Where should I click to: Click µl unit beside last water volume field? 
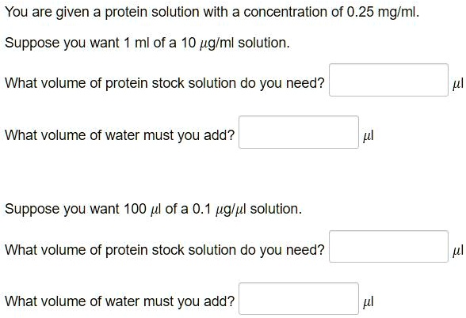coord(368,302)
